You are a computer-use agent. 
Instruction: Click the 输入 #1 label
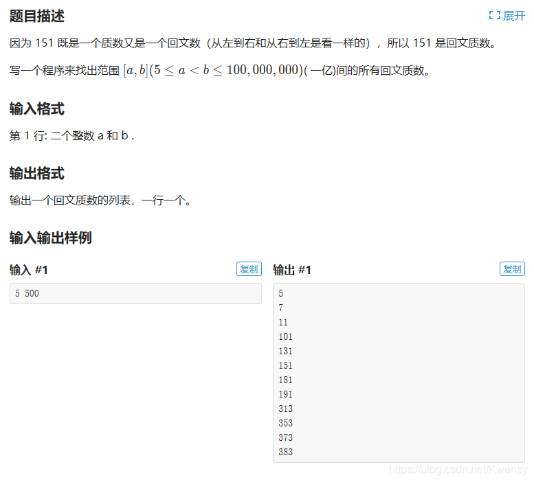tap(29, 270)
